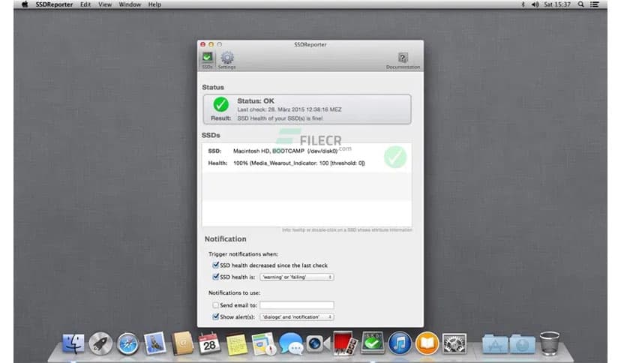Toggle 'SSD health decreased since the last check'
The height and width of the screenshot is (363, 627).
216,265
